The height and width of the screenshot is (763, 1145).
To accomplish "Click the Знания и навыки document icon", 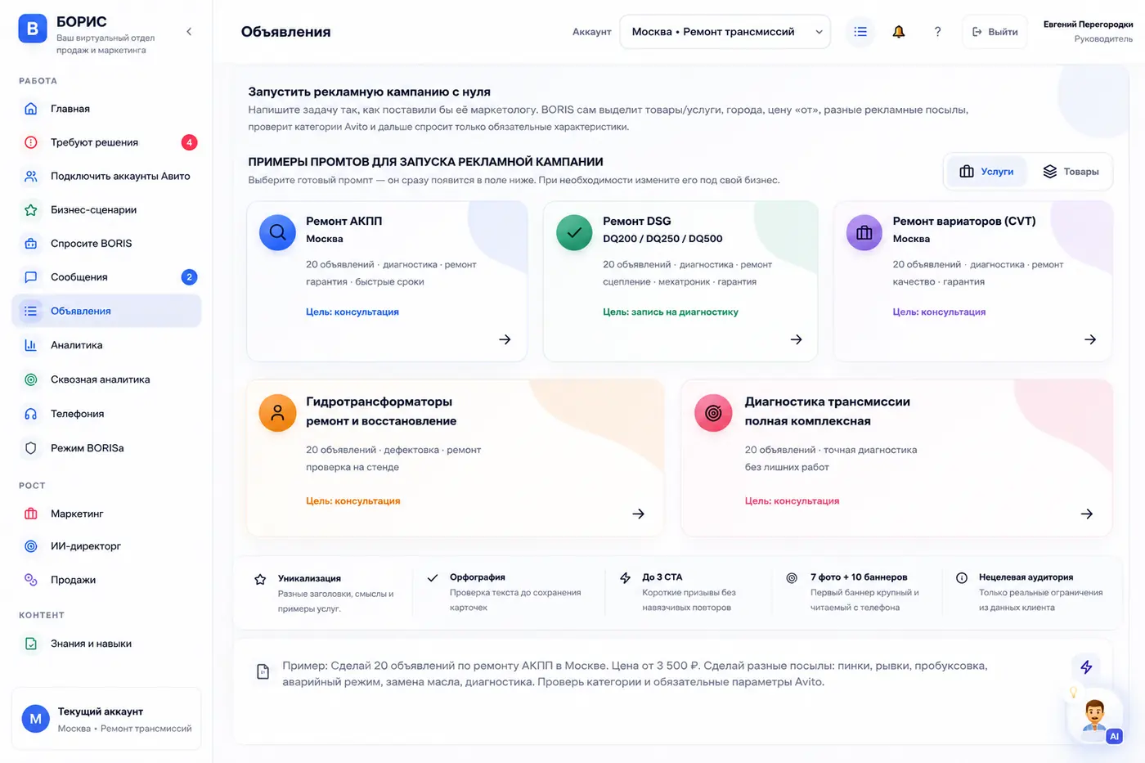I will click(x=31, y=644).
